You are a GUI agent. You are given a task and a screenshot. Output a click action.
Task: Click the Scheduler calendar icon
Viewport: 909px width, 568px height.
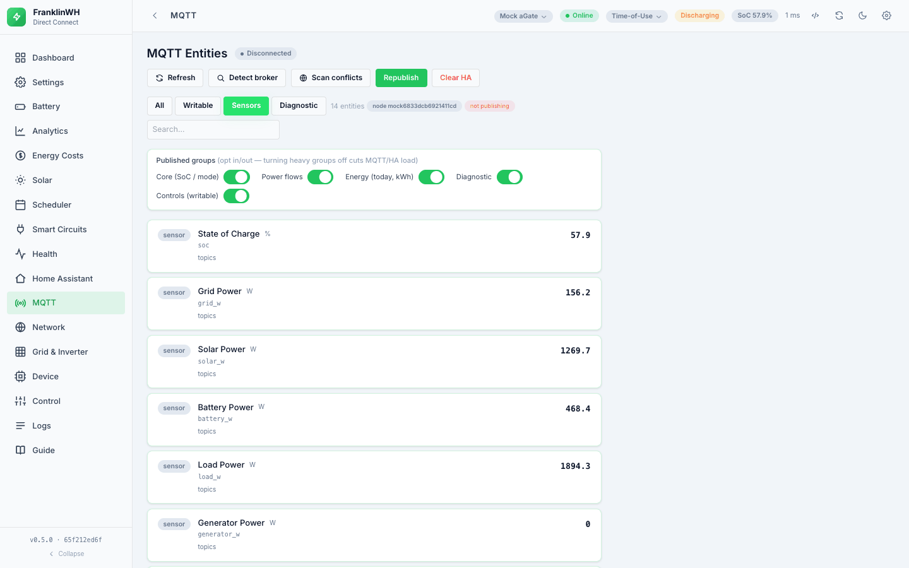20,205
